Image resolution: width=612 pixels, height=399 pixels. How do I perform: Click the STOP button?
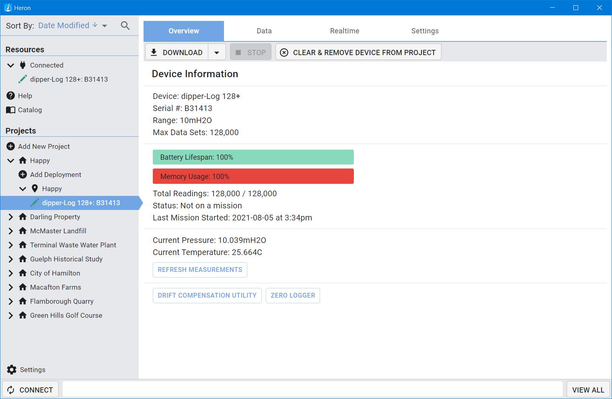[x=251, y=52]
